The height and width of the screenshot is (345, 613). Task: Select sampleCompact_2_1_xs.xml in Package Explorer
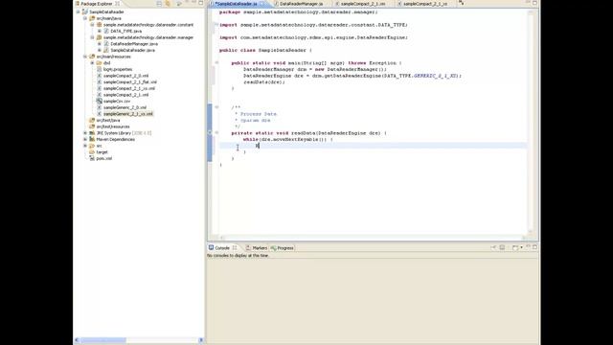tap(129, 88)
